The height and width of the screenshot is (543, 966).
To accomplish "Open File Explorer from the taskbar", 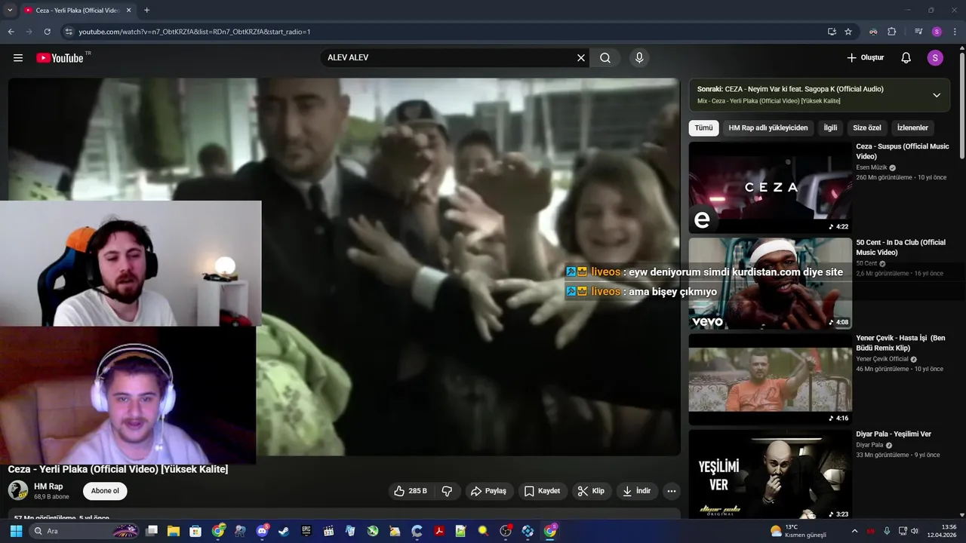I will tap(174, 531).
